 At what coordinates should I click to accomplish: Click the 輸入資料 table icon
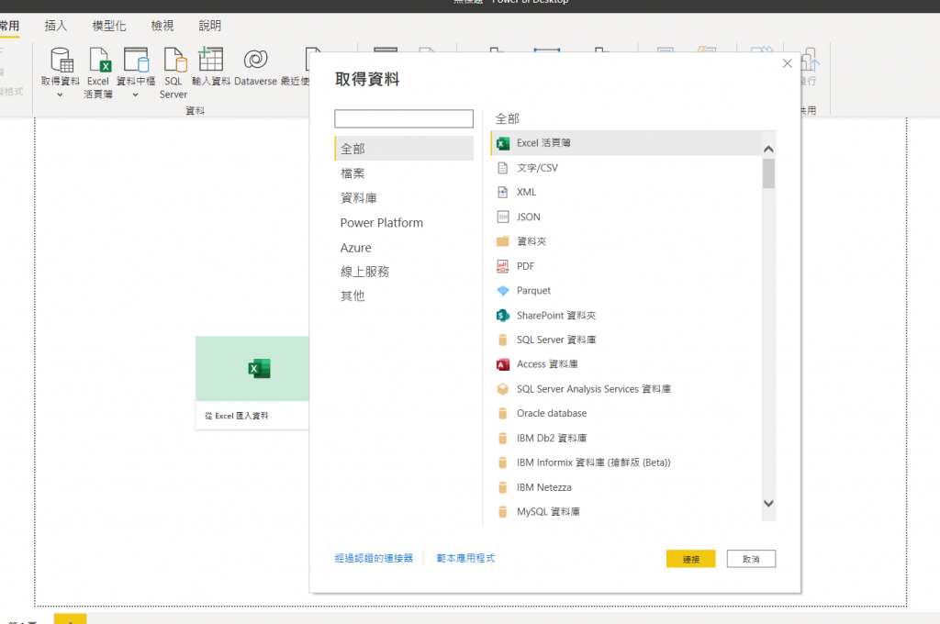point(210,59)
